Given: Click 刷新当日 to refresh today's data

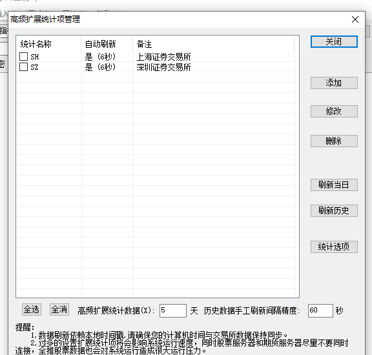Looking at the screenshot, I should [x=334, y=185].
